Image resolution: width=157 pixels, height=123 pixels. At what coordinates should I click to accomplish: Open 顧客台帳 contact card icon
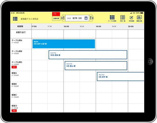coord(139,17)
